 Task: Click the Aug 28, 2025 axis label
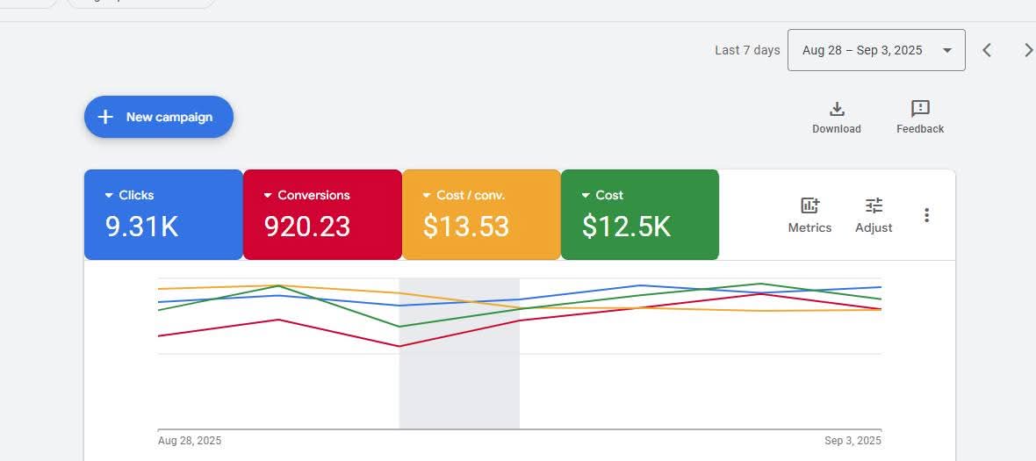[x=190, y=441]
